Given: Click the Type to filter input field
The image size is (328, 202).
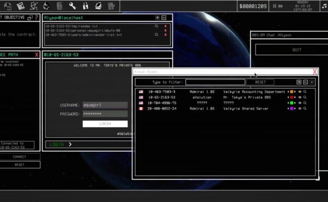Looking at the screenshot, I should pyautogui.click(x=215, y=82).
